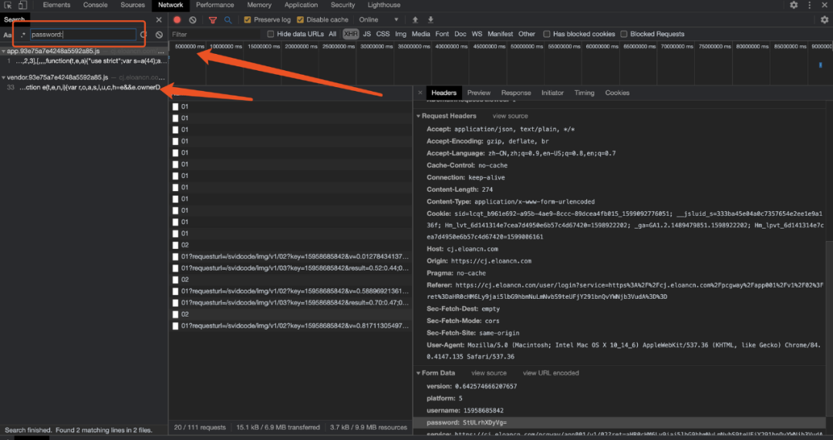The width and height of the screenshot is (833, 440).
Task: Focus the network Filter text field
Action: [217, 34]
